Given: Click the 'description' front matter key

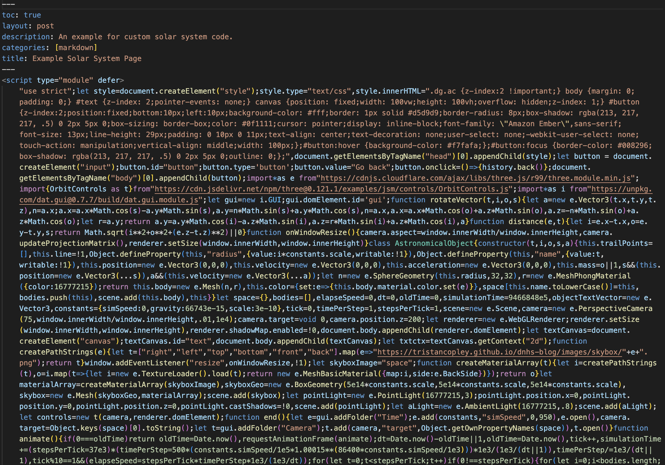Looking at the screenshot, I should coord(26,37).
